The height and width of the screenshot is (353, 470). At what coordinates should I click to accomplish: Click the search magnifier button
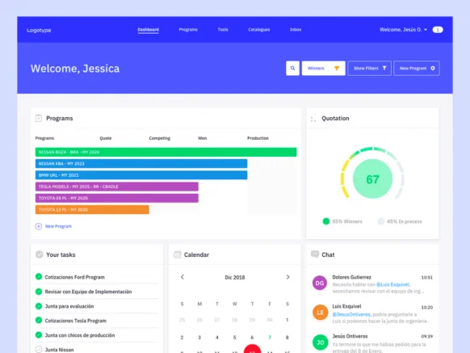[x=292, y=69]
